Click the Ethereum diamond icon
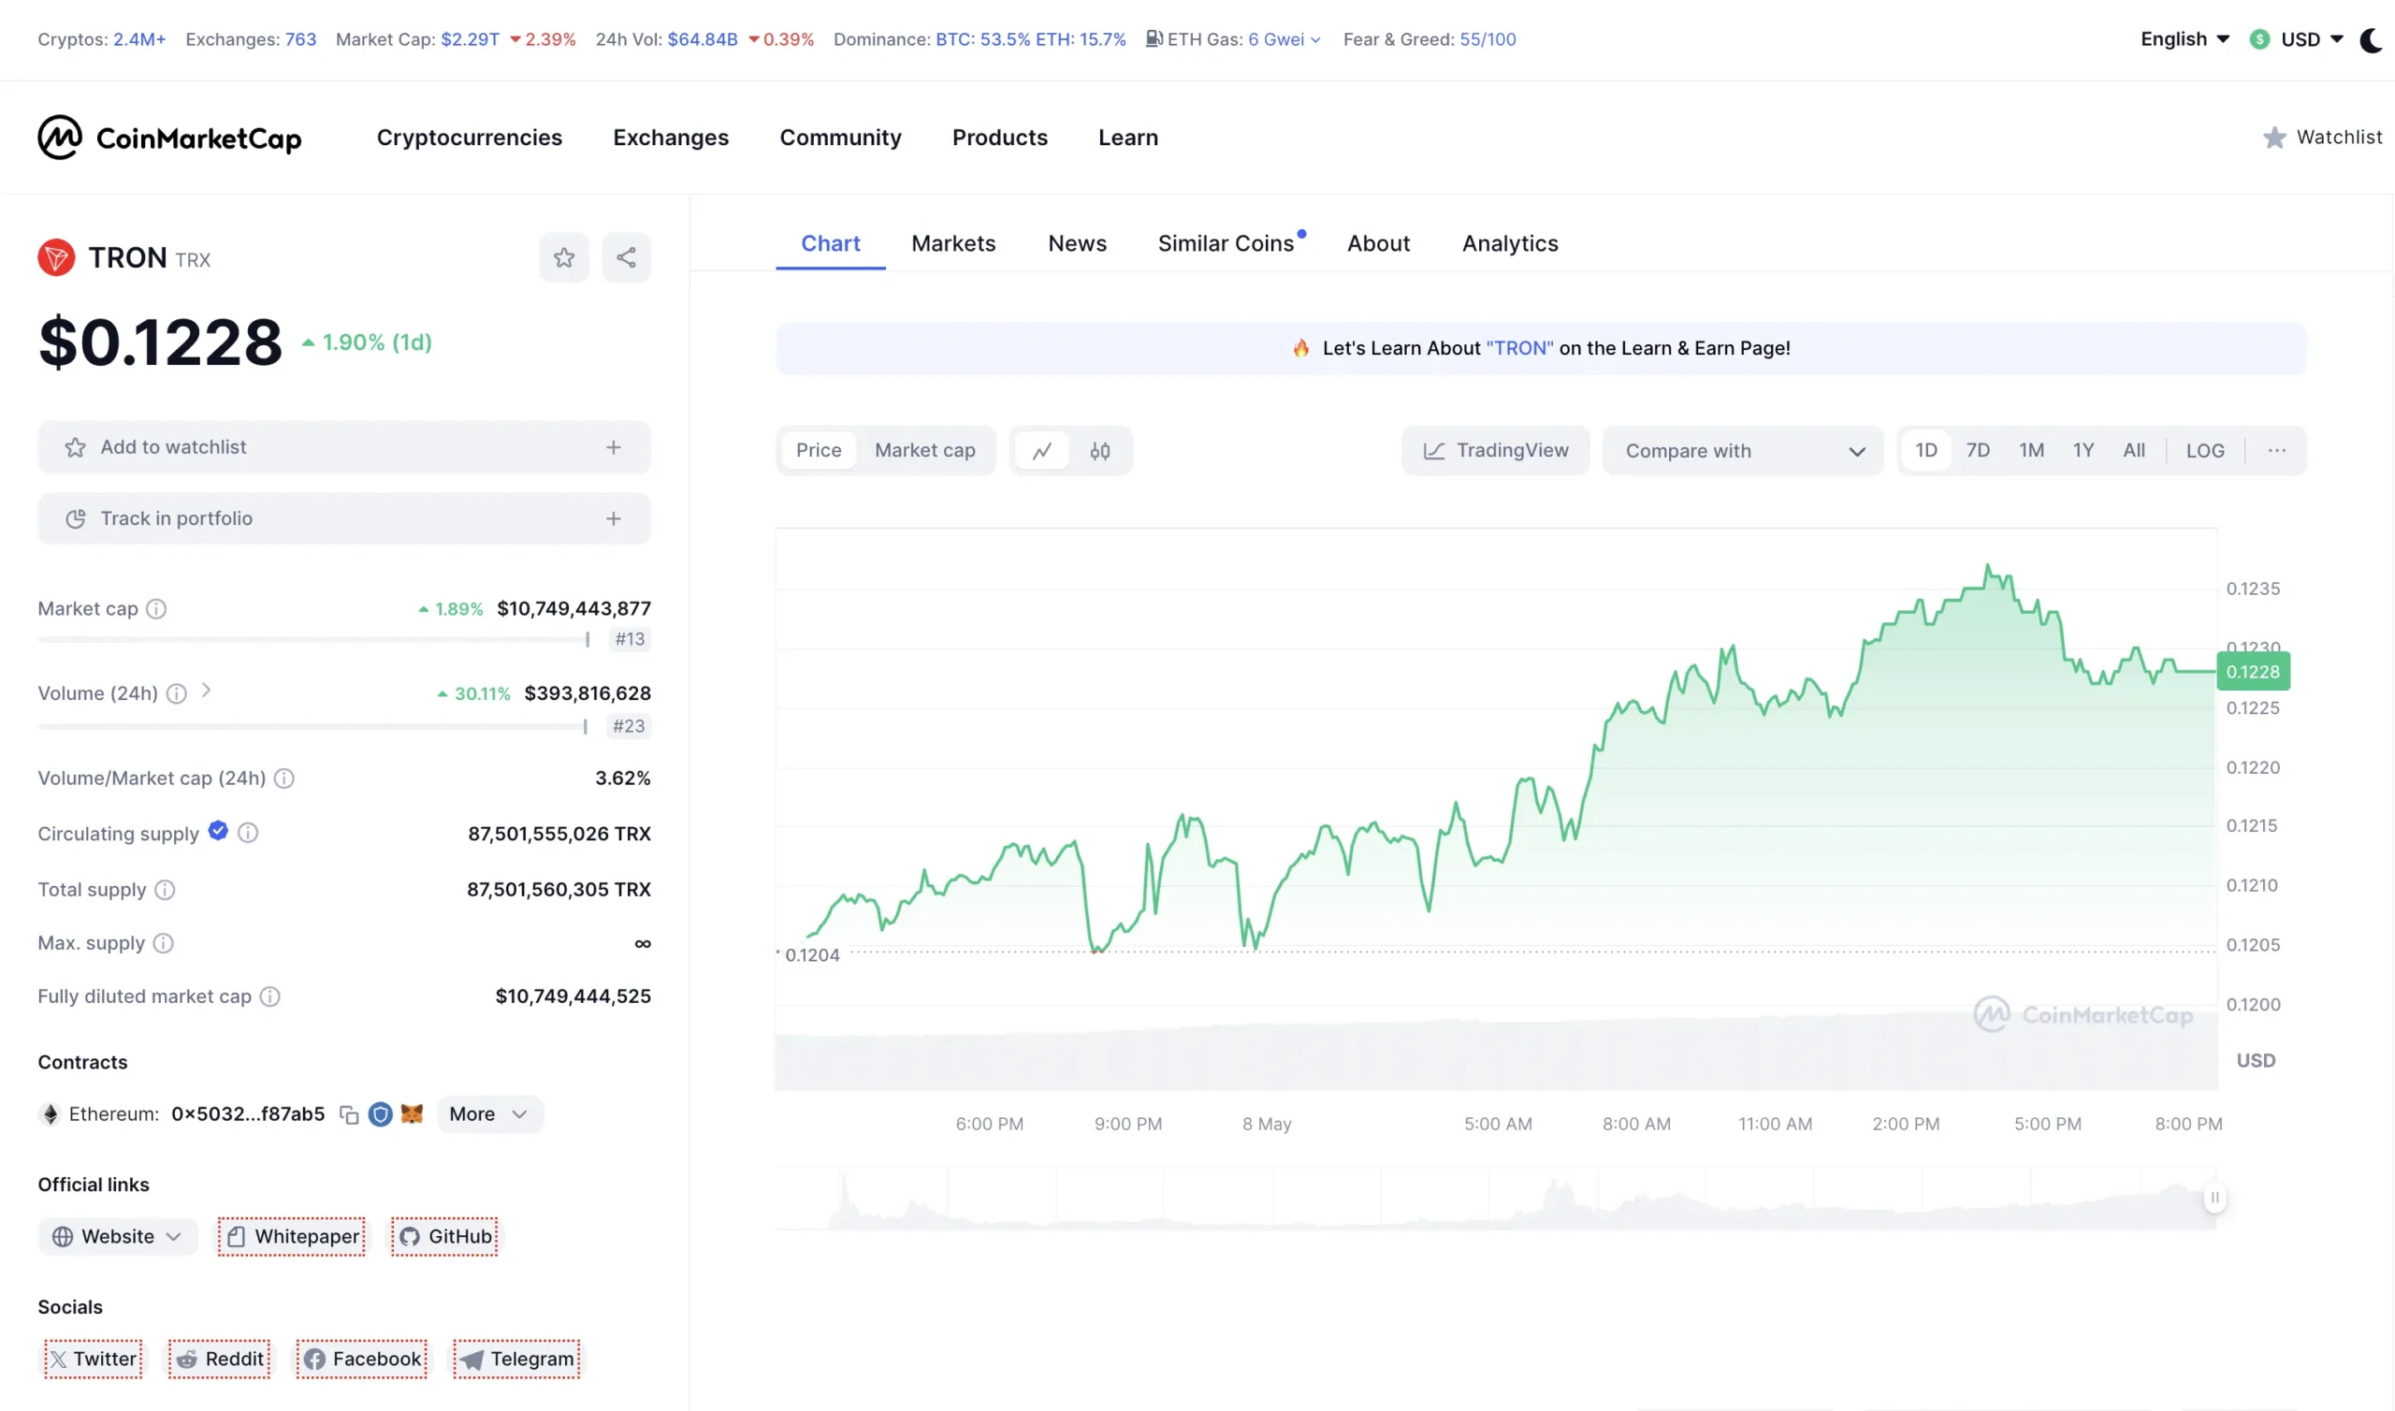The image size is (2395, 1411). point(51,1114)
